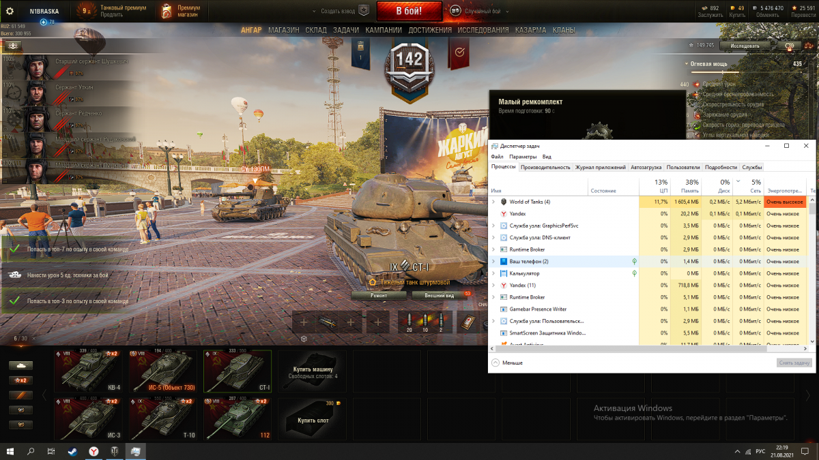This screenshot has width=819, height=460.
Task: Select the shell slot with 20 rounds
Action: [409, 322]
